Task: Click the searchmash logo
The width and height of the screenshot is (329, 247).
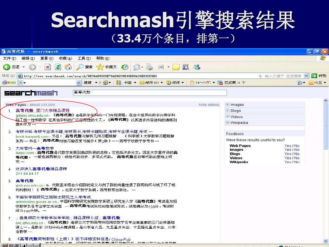Action: point(31,93)
